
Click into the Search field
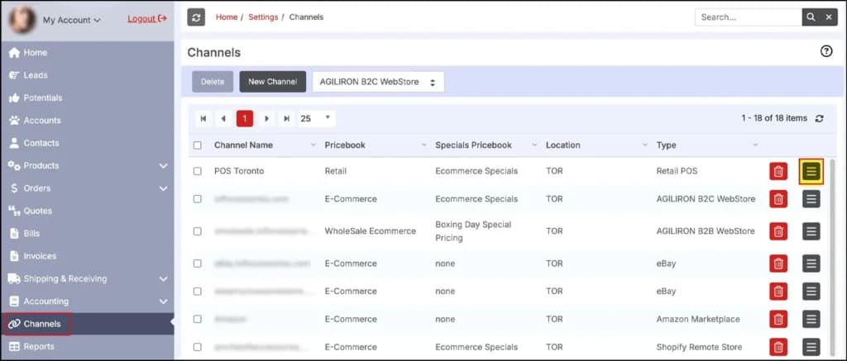click(748, 17)
